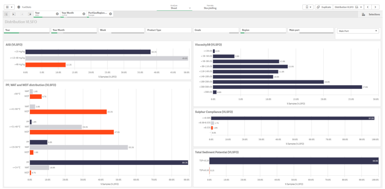Remove the Year 2021 selection

point(57,14)
